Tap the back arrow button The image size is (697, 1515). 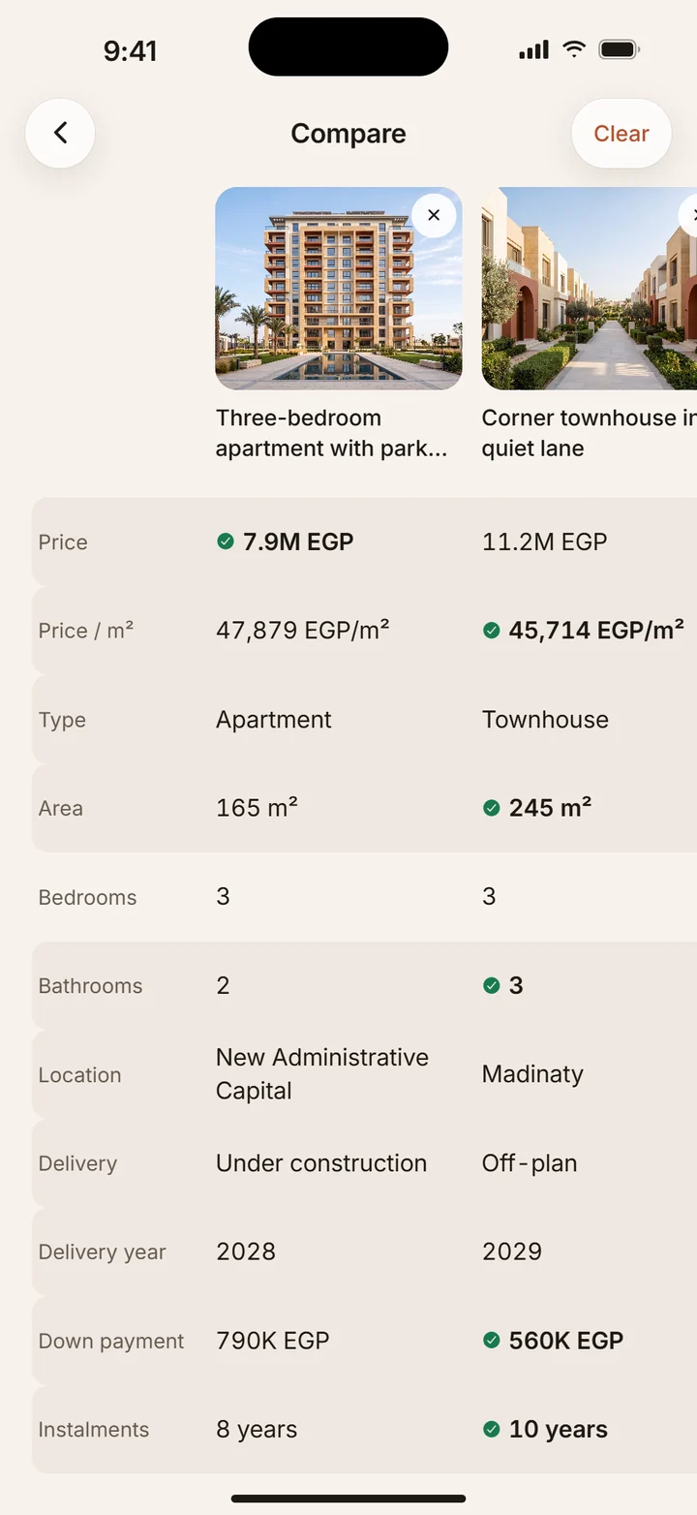click(60, 134)
